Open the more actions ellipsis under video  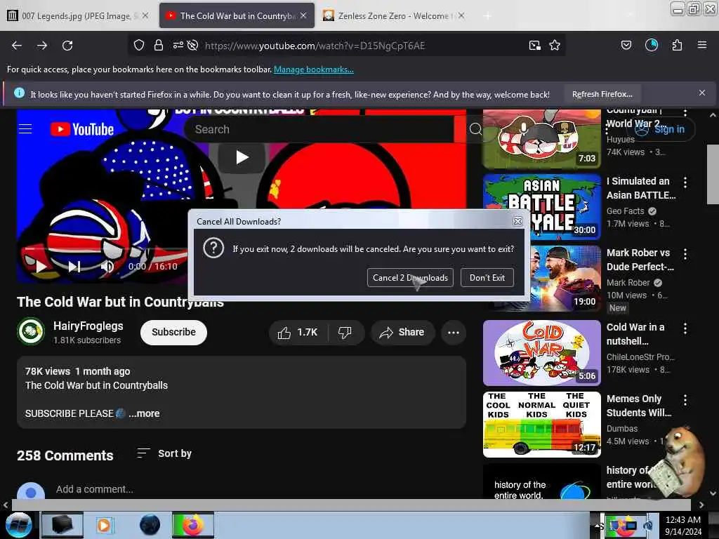pos(454,333)
